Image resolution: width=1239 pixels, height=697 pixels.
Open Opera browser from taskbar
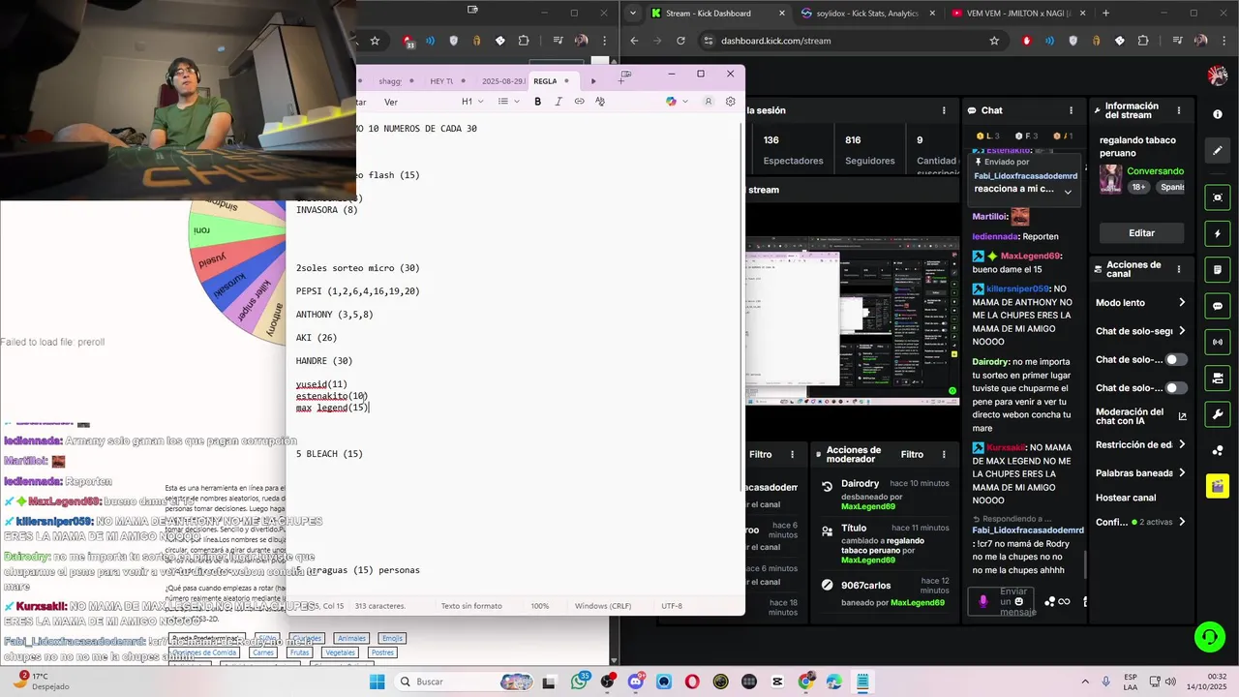(692, 682)
